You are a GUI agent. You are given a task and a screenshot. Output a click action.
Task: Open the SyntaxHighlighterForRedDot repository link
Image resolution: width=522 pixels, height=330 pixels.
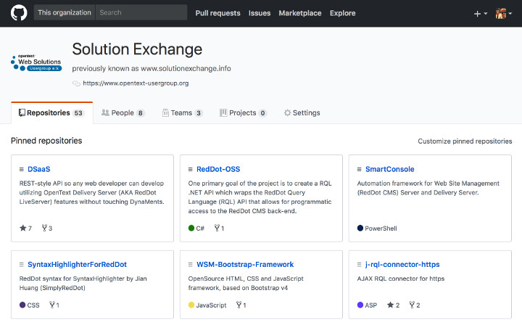click(78, 265)
